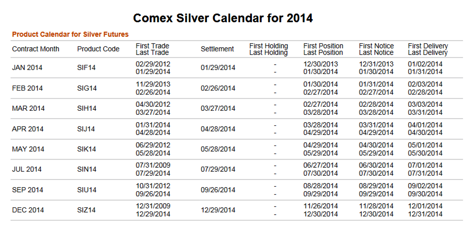Click the 12/29/2014 settlement date
Screen dimensions: 468x232
[x=218, y=210]
